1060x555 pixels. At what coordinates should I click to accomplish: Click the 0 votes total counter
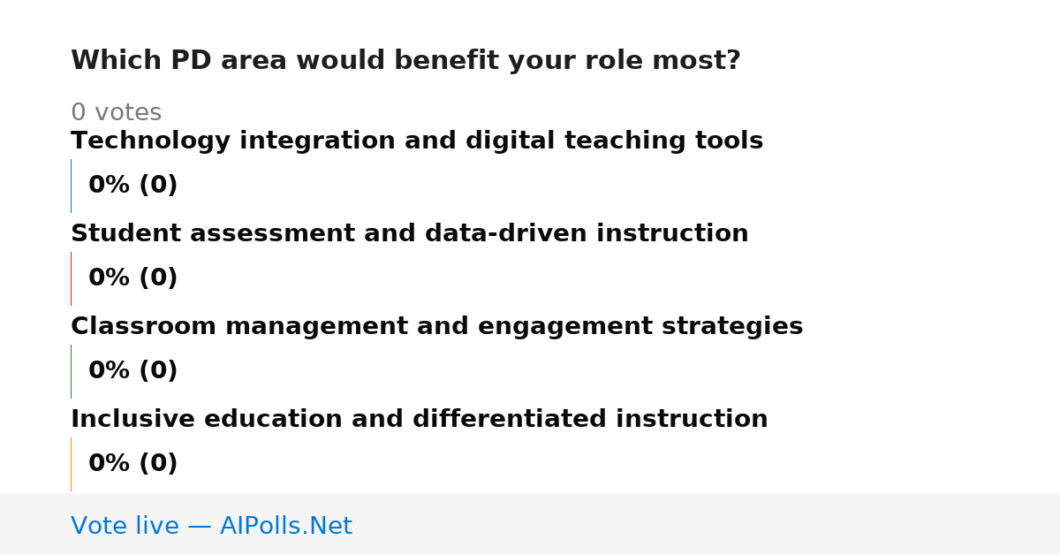click(117, 113)
